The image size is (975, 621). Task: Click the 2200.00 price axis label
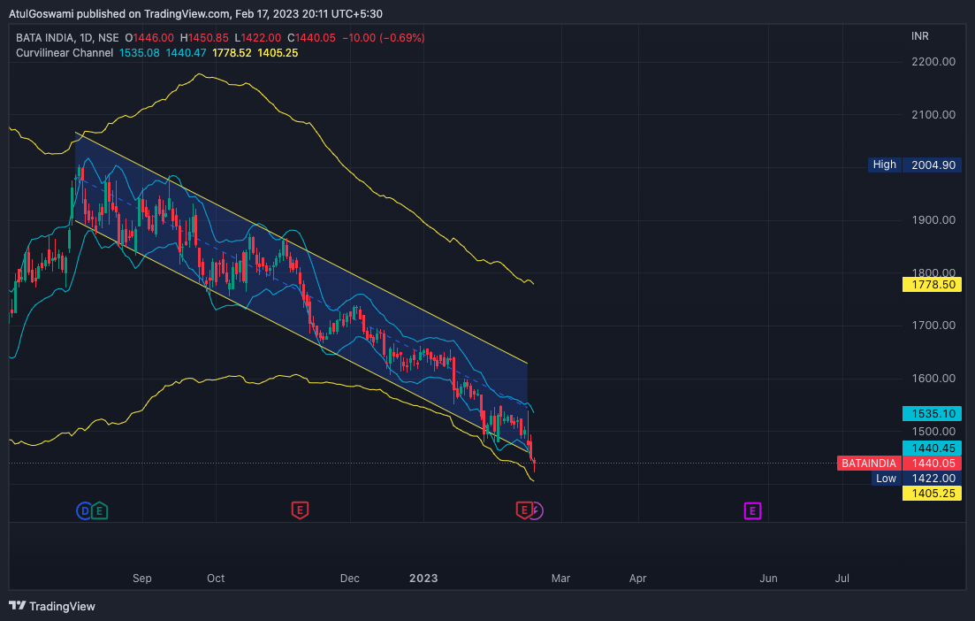point(933,62)
